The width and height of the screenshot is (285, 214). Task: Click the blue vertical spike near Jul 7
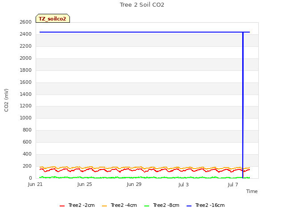point(243,105)
